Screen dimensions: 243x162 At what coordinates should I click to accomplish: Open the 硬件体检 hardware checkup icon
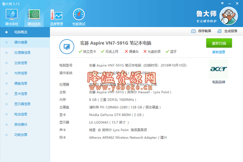[11, 17]
